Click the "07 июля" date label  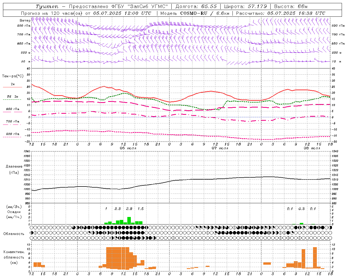(x=220, y=148)
